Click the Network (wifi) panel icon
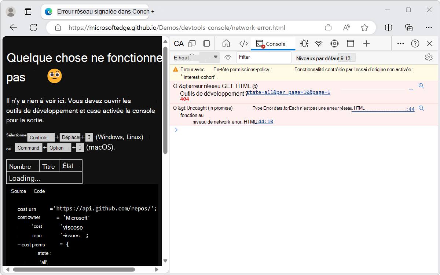Screen dimensions: 440x275 click(319, 43)
